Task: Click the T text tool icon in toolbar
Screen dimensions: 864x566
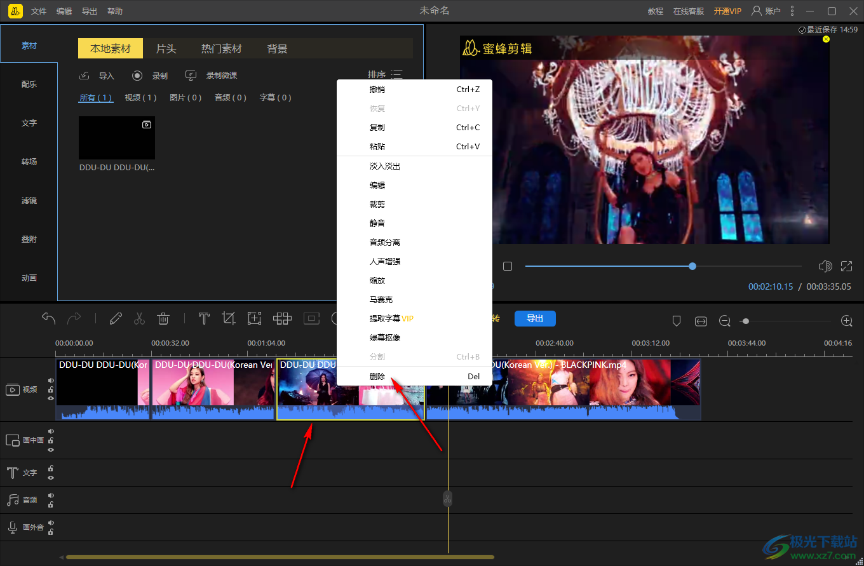Action: click(x=204, y=318)
